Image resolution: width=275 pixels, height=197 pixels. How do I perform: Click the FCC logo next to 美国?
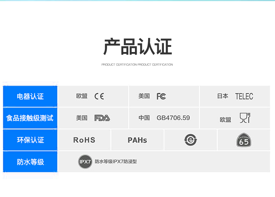click(x=161, y=96)
